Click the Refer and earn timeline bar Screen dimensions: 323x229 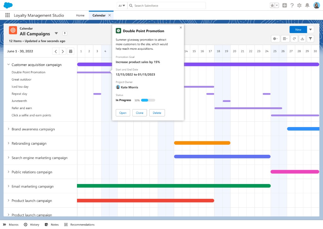pos(248,108)
